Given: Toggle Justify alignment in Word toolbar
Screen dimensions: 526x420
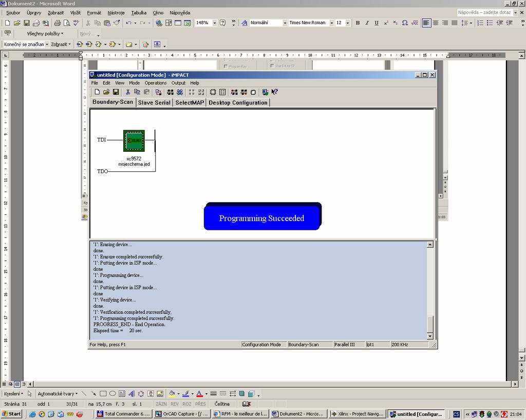Looking at the screenshot, I should tap(455, 23).
